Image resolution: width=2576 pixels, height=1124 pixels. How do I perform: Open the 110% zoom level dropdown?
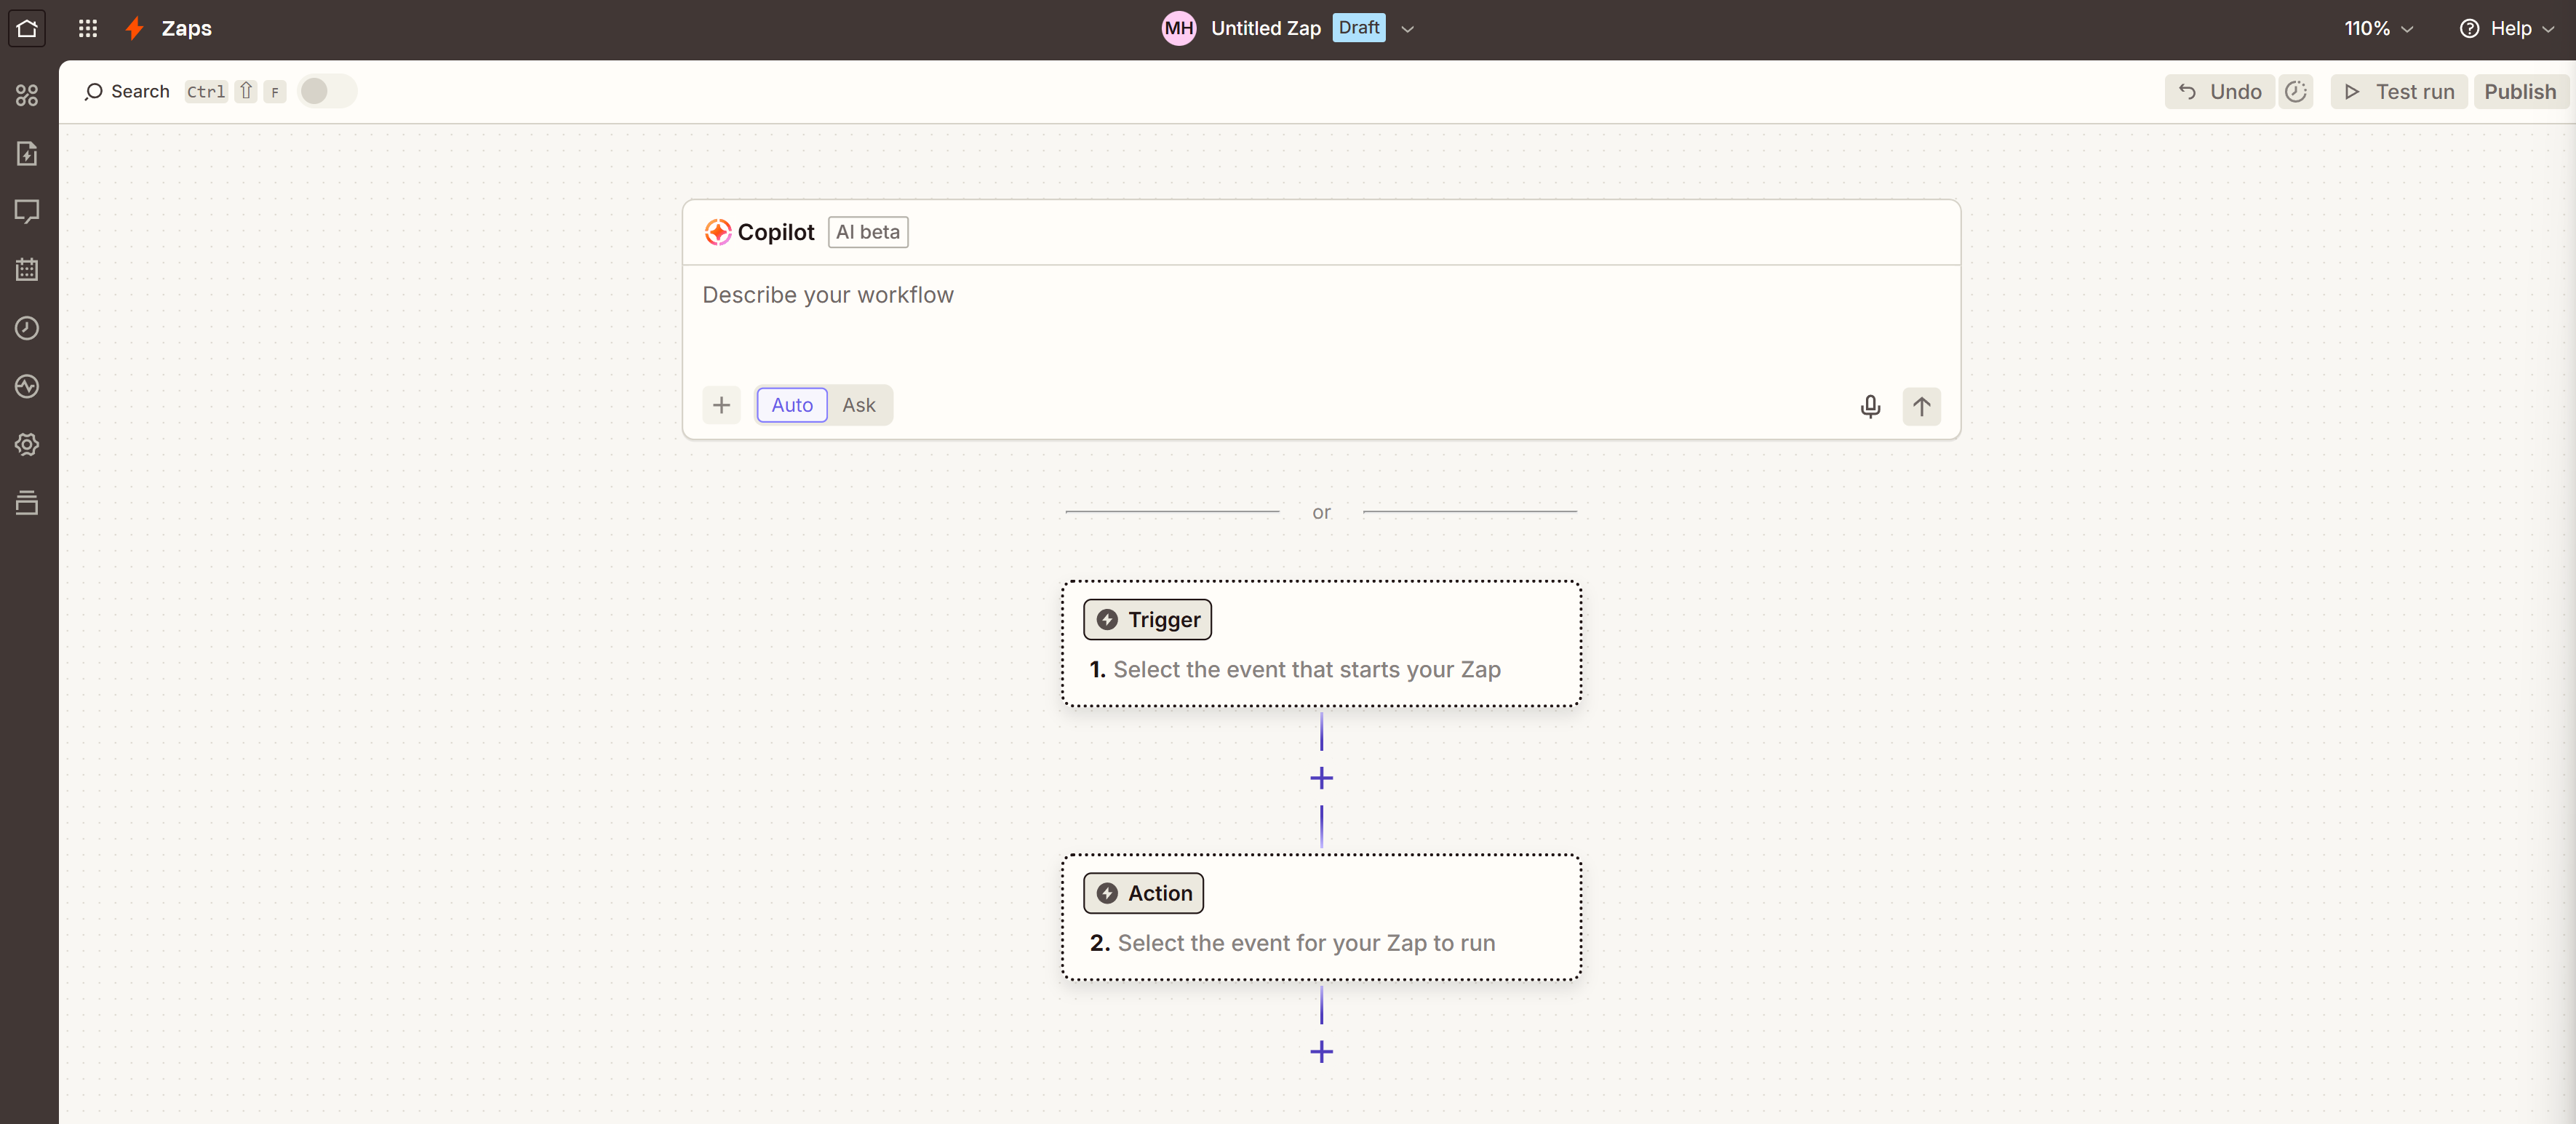click(x=2379, y=28)
